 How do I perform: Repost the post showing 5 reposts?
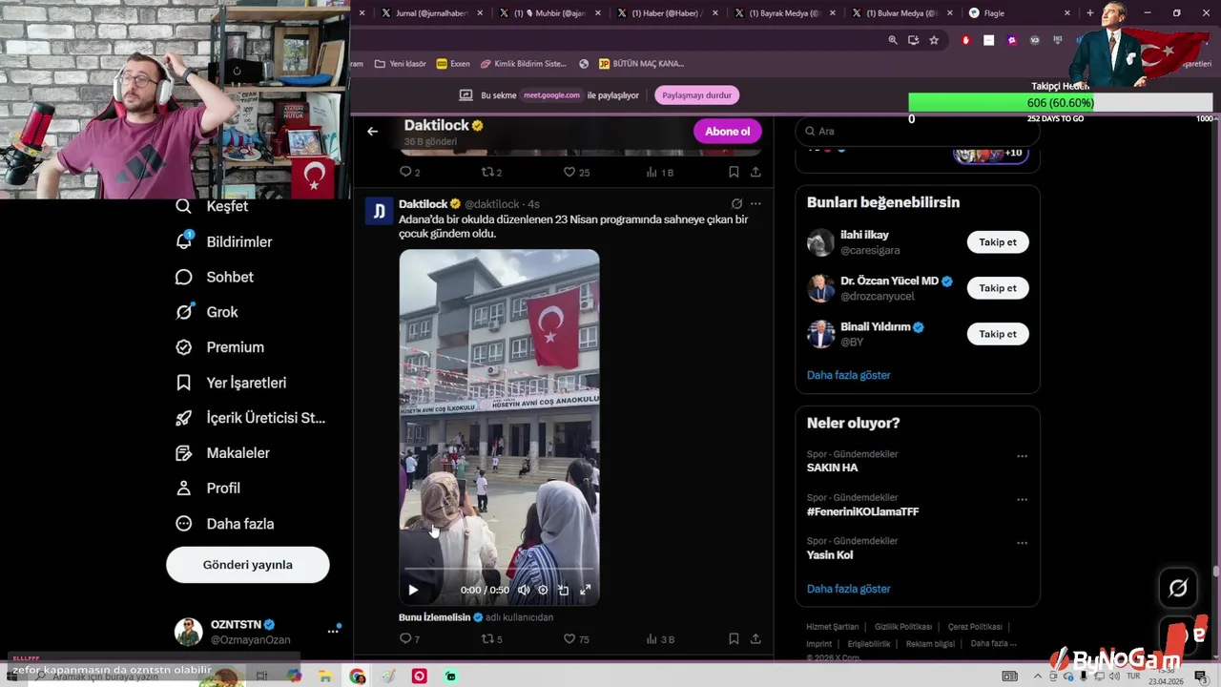click(491, 638)
